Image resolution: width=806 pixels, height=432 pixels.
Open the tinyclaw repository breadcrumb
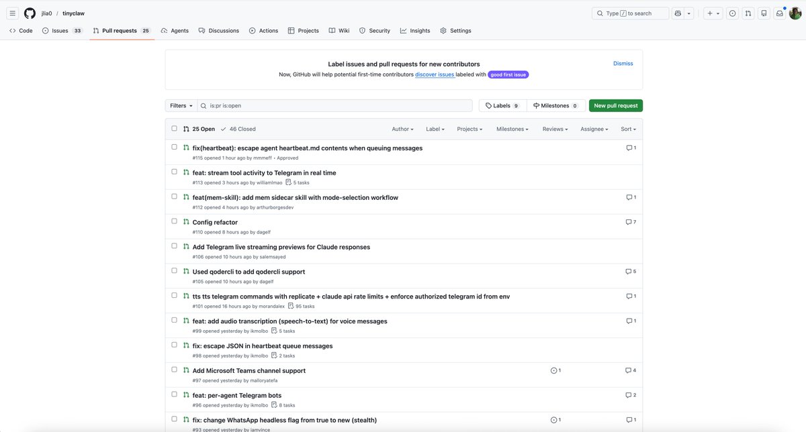coord(74,13)
